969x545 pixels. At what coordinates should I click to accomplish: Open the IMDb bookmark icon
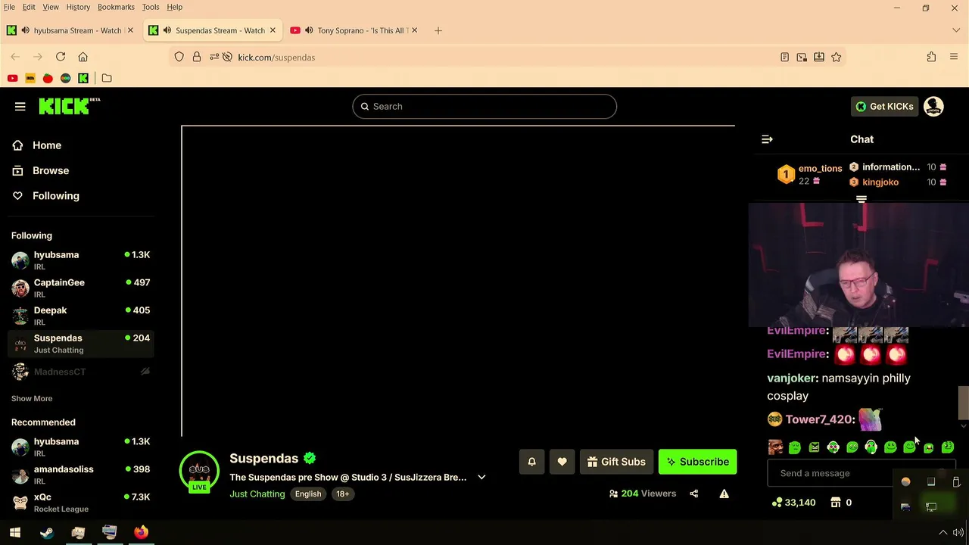point(30,78)
